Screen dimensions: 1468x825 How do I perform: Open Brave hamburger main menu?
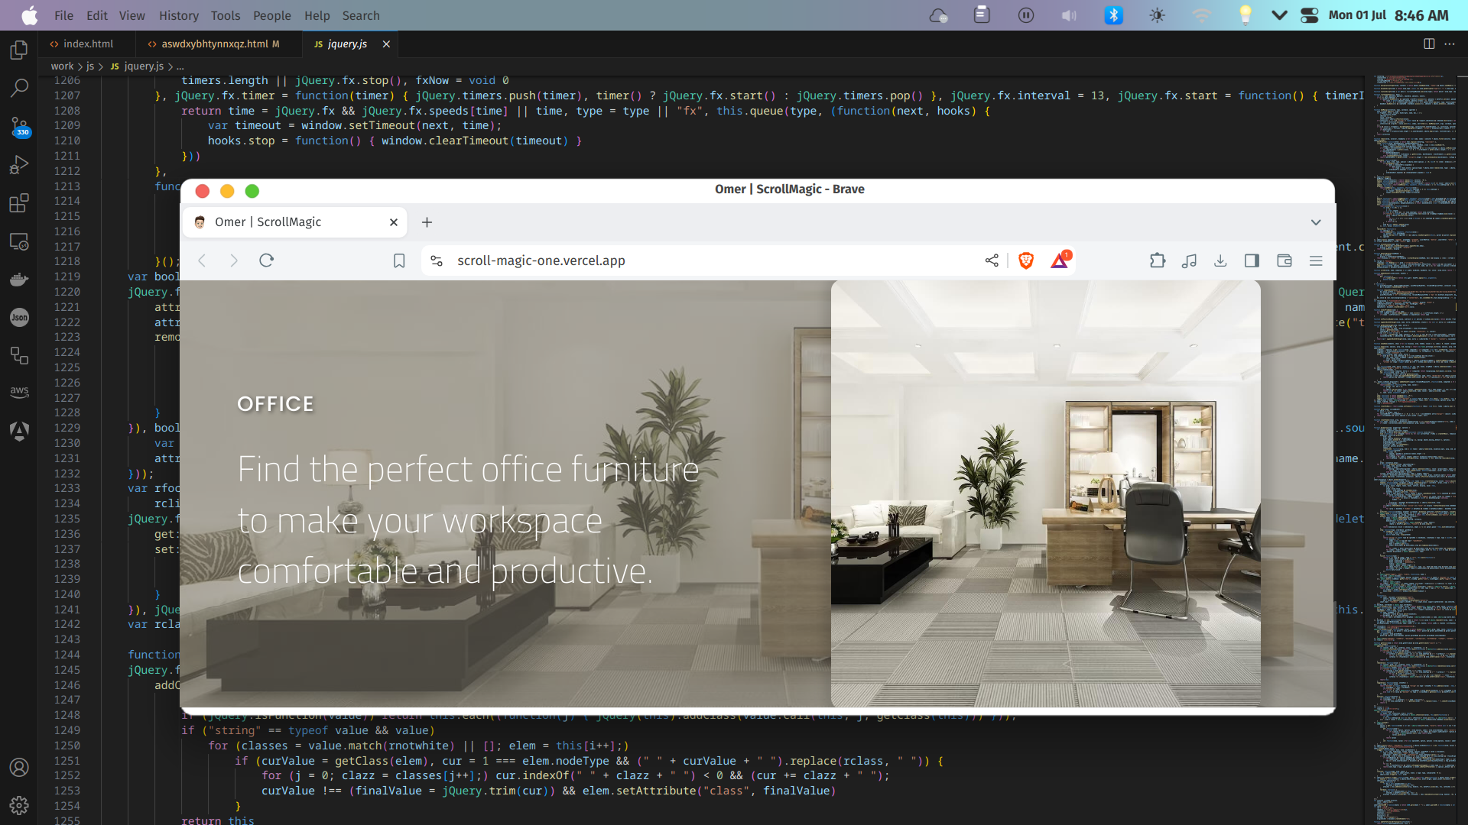1316,261
